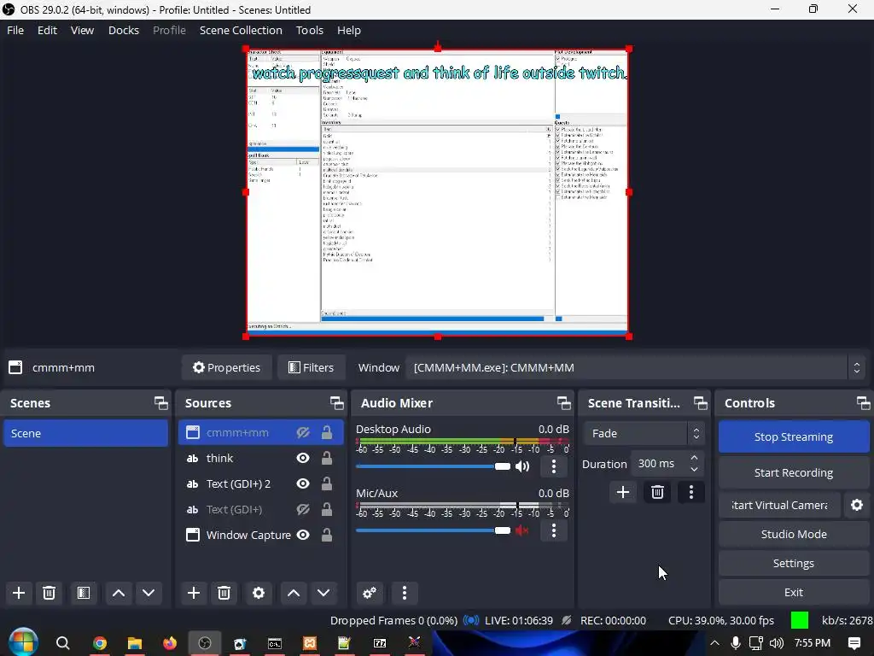Open the Scene Collection menu
The image size is (874, 656).
tap(241, 30)
